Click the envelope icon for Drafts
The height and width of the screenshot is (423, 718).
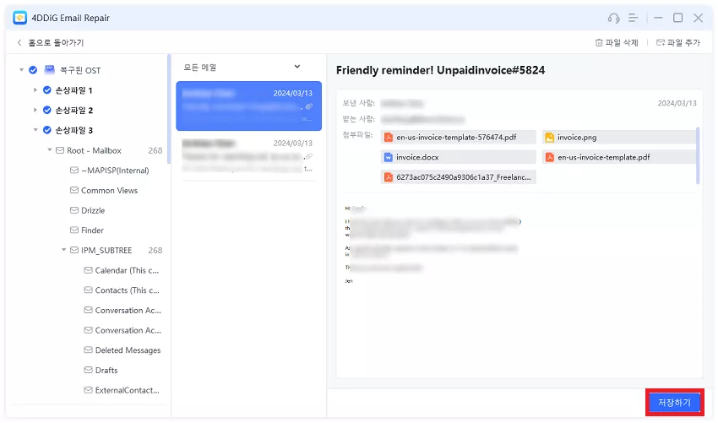89,370
